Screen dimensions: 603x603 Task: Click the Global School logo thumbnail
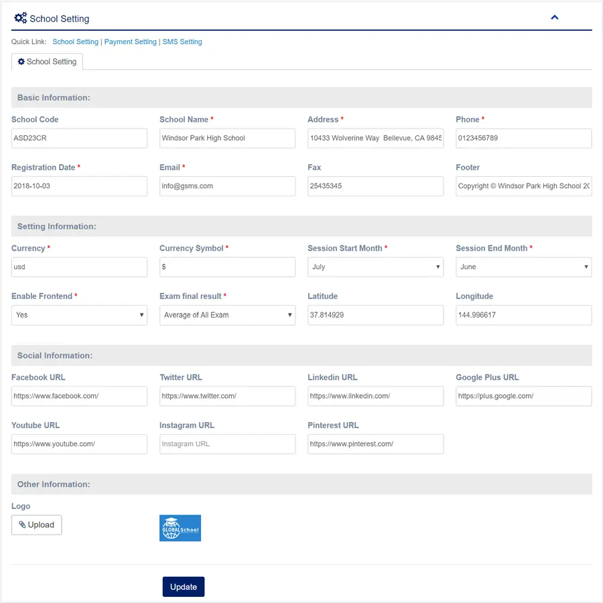(x=180, y=528)
